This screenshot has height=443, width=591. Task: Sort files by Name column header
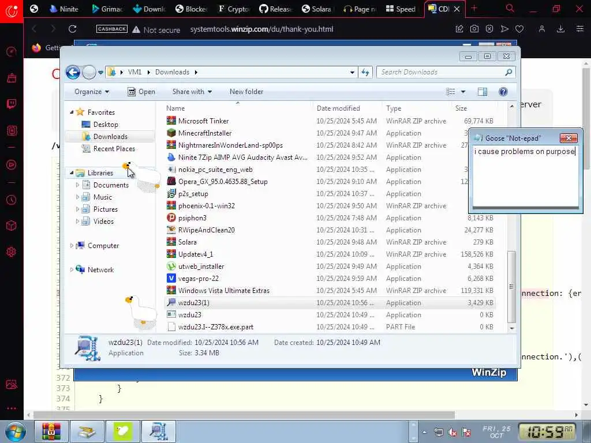237,108
